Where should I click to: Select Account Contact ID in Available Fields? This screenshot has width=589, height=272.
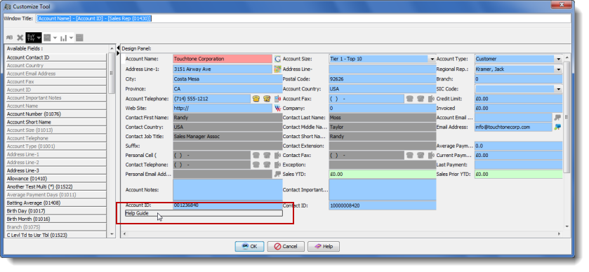point(56,57)
